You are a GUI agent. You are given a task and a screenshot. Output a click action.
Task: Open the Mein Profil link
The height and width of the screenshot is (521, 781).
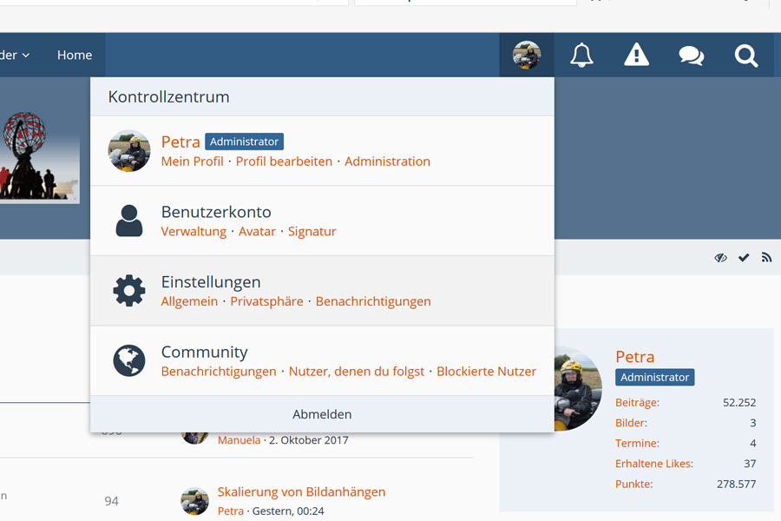[192, 162]
